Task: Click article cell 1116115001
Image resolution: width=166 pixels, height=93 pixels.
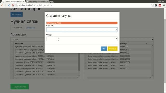Action: (125, 56)
